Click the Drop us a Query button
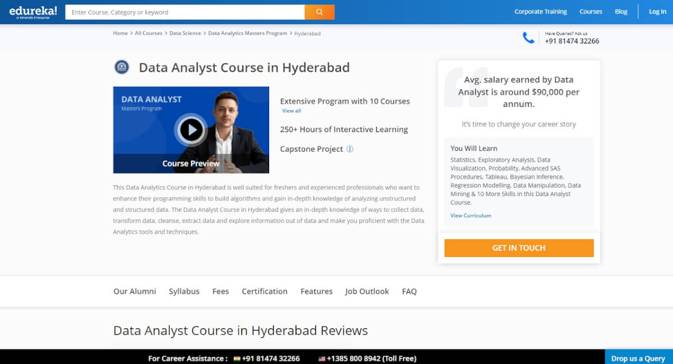673x364 pixels. coord(638,357)
